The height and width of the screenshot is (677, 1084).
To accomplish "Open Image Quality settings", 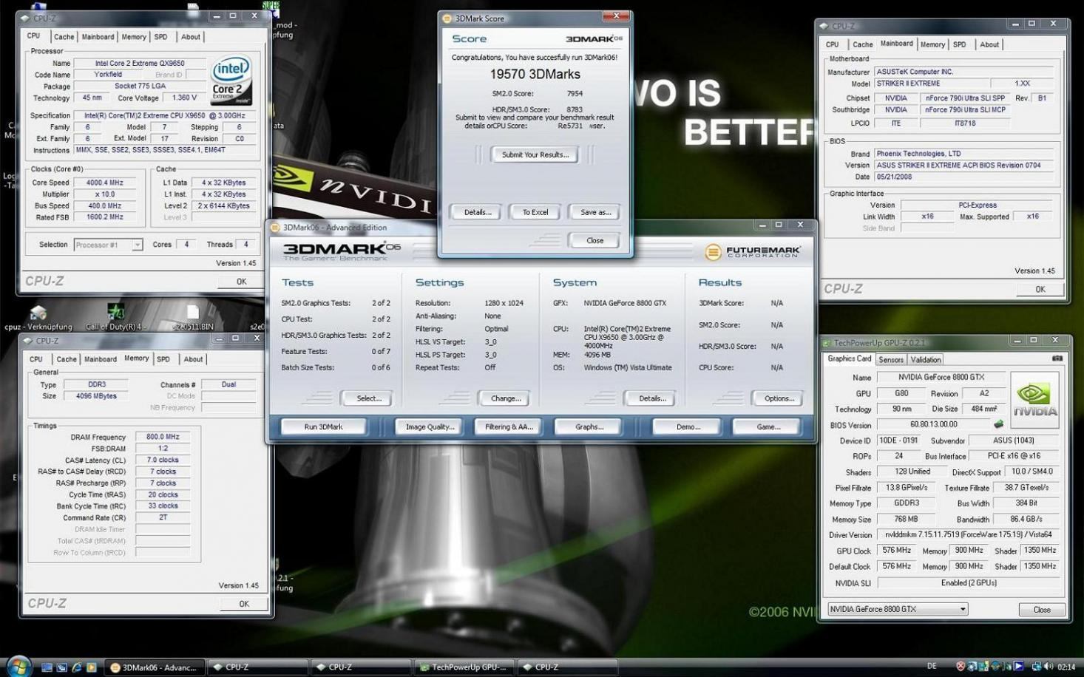I will [x=430, y=426].
